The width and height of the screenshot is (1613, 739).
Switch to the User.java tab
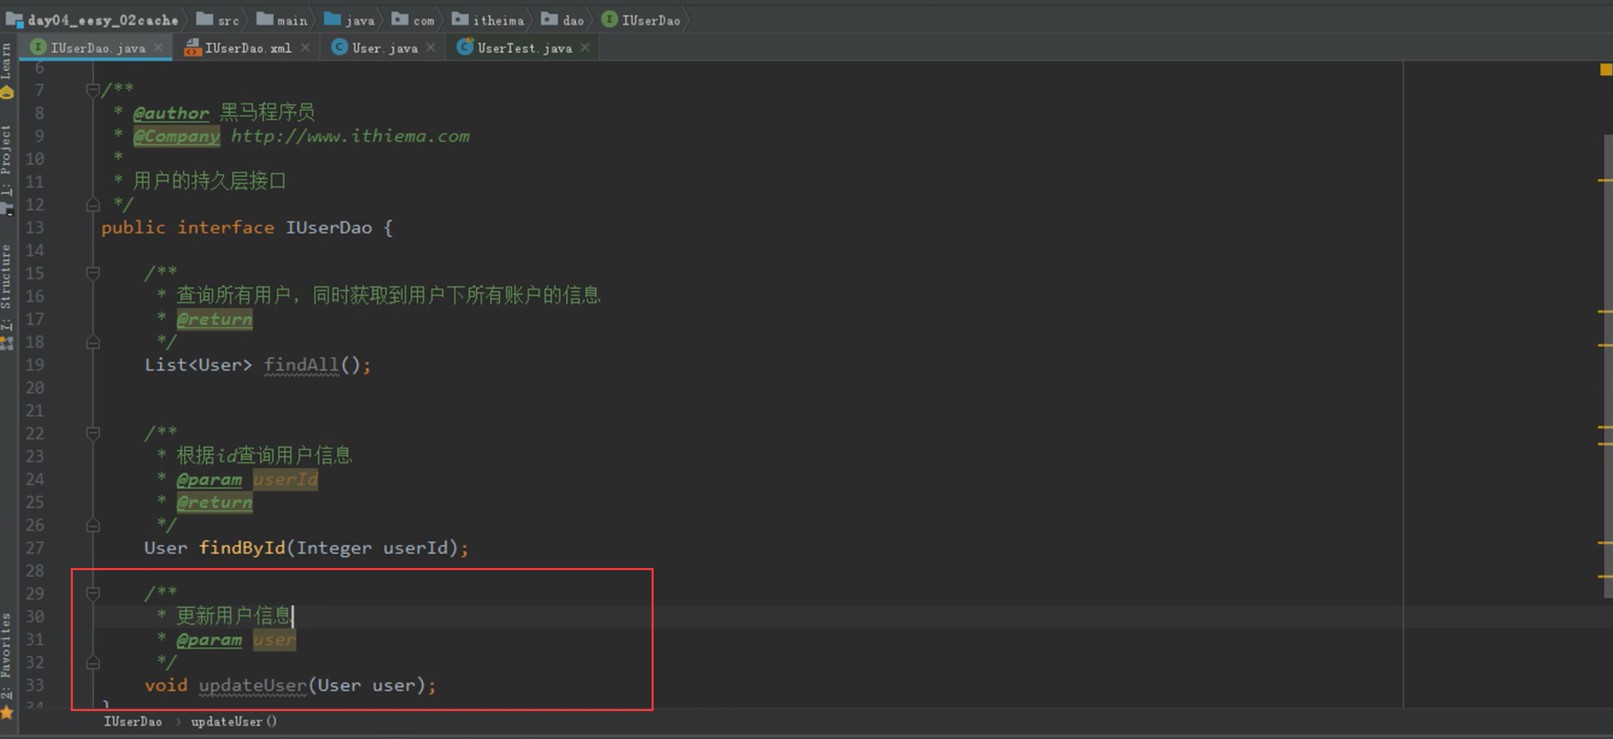pos(384,48)
